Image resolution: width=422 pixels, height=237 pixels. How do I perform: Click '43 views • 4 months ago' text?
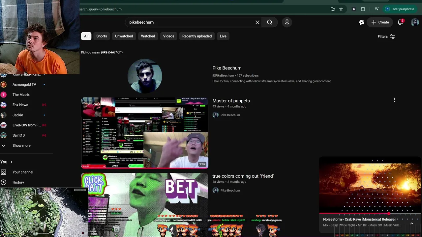coord(229,107)
